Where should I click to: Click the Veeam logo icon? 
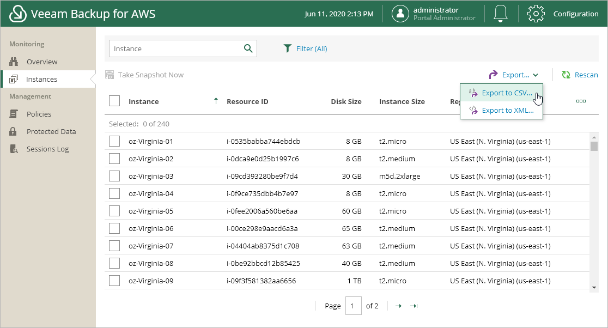point(18,14)
